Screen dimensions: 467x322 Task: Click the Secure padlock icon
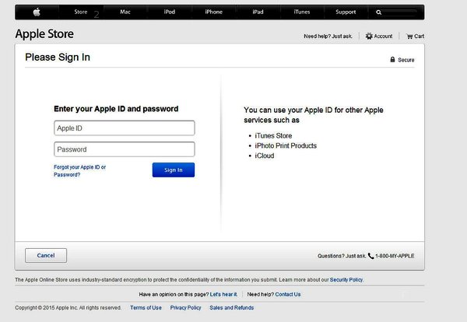point(392,60)
